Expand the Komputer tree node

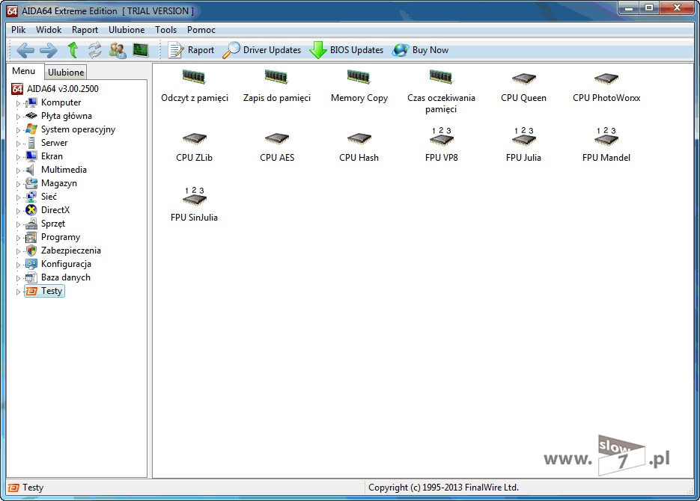coord(18,103)
